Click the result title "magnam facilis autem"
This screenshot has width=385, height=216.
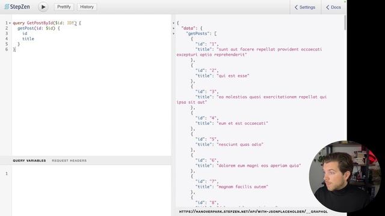coord(242,187)
